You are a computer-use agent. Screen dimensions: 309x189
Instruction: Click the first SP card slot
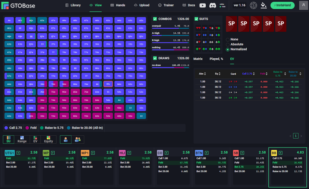coord(231,24)
